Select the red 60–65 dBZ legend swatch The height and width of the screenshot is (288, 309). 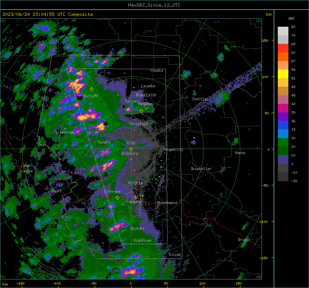coord(283,48)
